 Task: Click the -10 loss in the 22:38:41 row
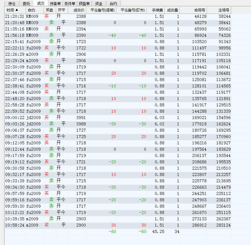(112, 86)
